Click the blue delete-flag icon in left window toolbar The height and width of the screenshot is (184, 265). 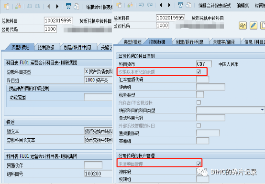click(x=68, y=6)
